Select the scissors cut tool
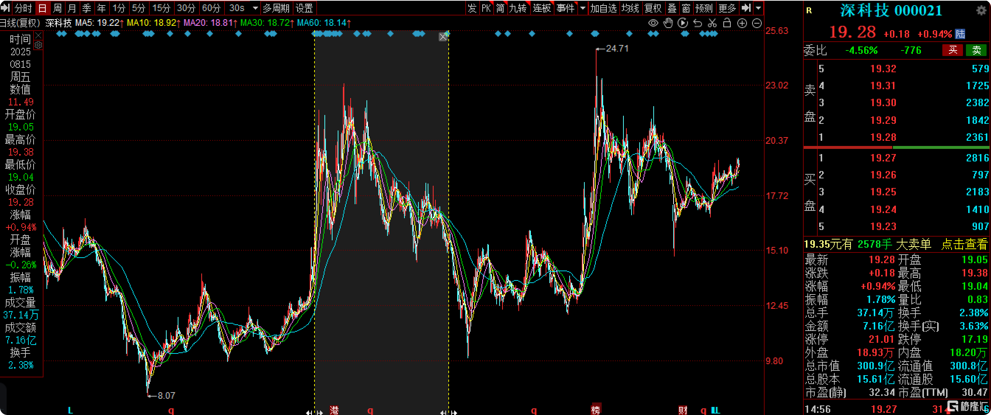Image resolution: width=991 pixels, height=415 pixels. [x=712, y=23]
